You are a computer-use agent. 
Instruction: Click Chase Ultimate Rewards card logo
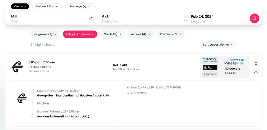click(210, 60)
